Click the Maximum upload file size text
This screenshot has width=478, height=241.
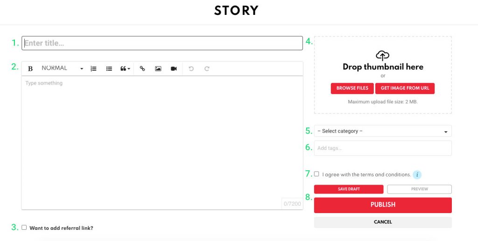tap(383, 102)
